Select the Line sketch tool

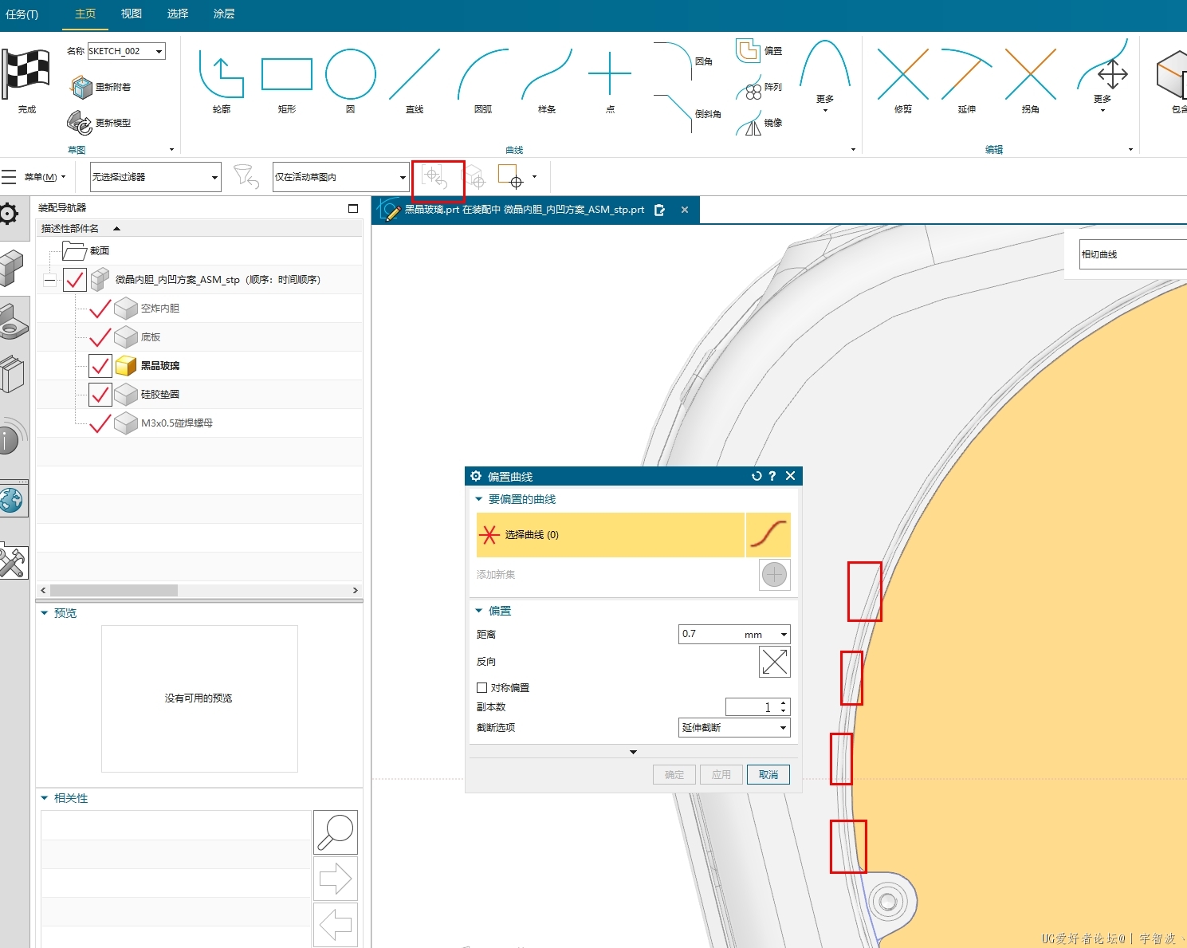[x=414, y=74]
